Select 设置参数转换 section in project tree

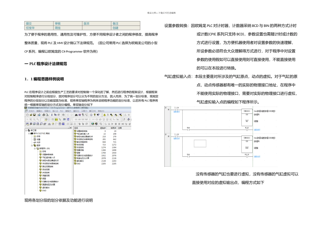pos(48,154)
